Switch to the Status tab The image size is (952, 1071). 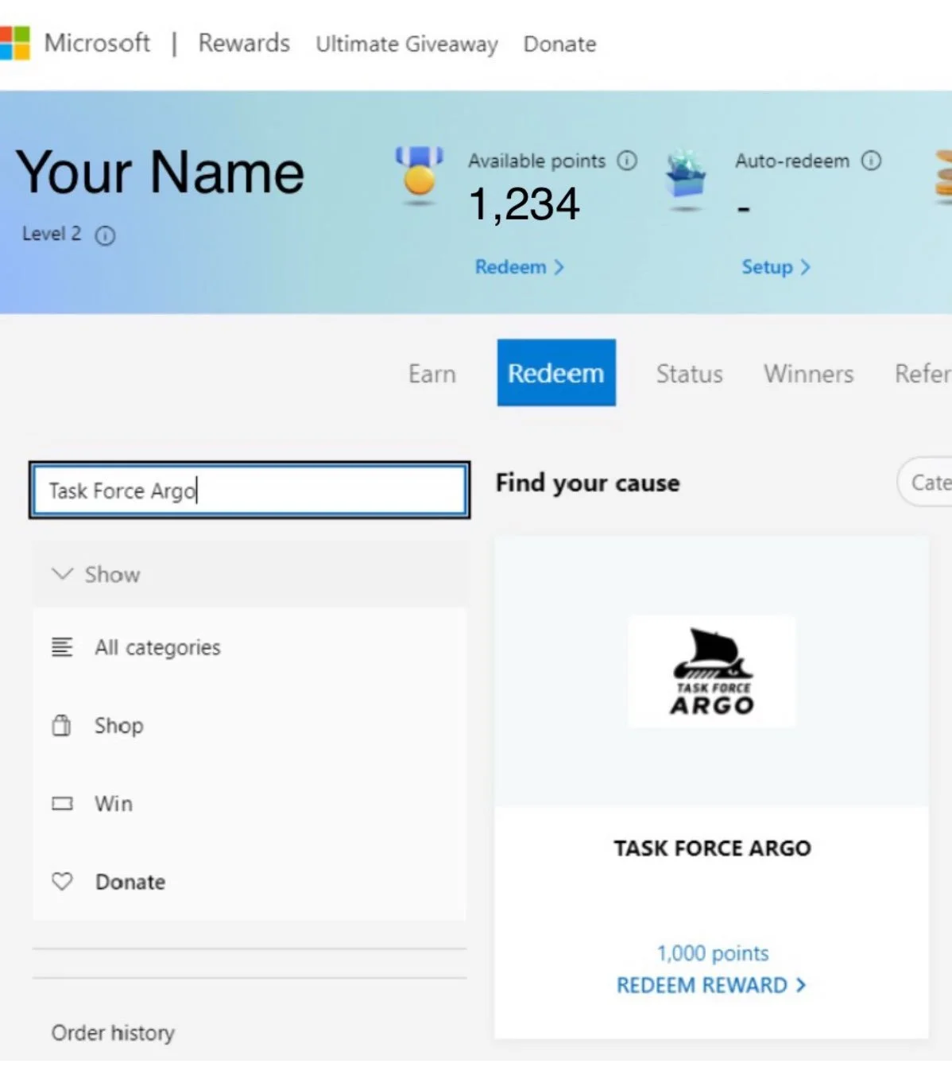(690, 374)
